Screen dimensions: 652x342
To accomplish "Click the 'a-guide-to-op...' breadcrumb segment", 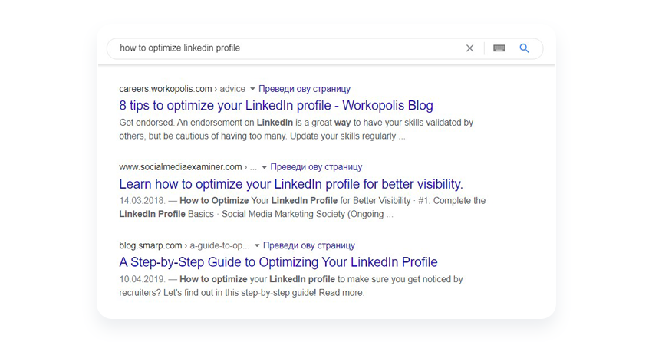I will click(219, 245).
